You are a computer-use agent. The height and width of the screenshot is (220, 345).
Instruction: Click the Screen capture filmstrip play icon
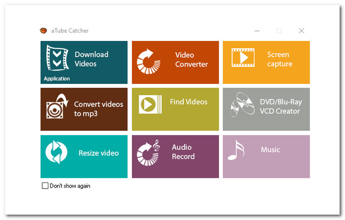(x=243, y=58)
